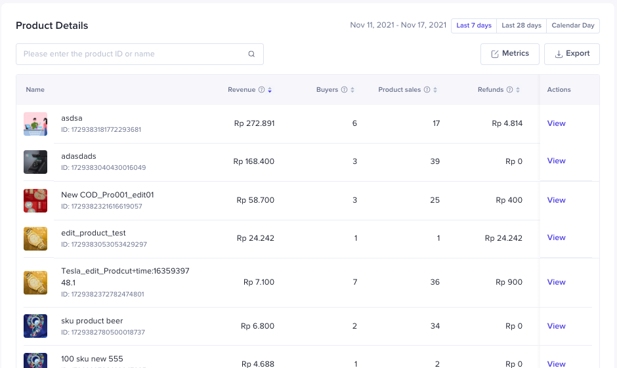Export the product details
This screenshot has width=617, height=368.
[x=572, y=54]
